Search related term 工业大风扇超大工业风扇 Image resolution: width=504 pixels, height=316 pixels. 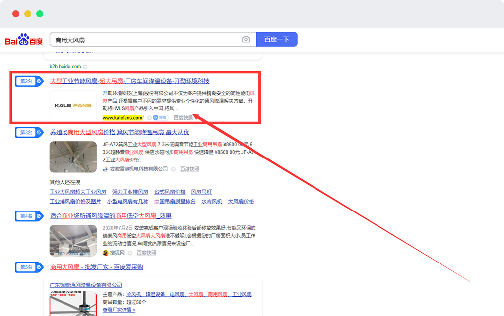tap(78, 192)
